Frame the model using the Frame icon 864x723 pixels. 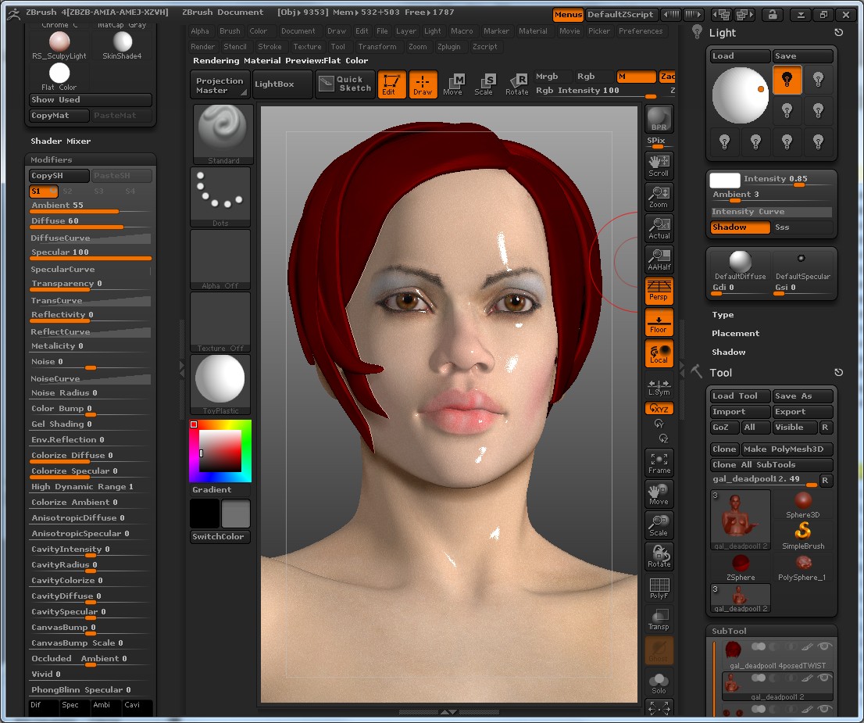pos(659,463)
